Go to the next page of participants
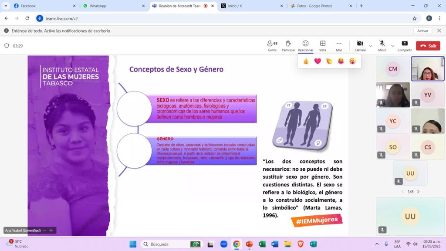This screenshot has width=446, height=251. coord(418,192)
